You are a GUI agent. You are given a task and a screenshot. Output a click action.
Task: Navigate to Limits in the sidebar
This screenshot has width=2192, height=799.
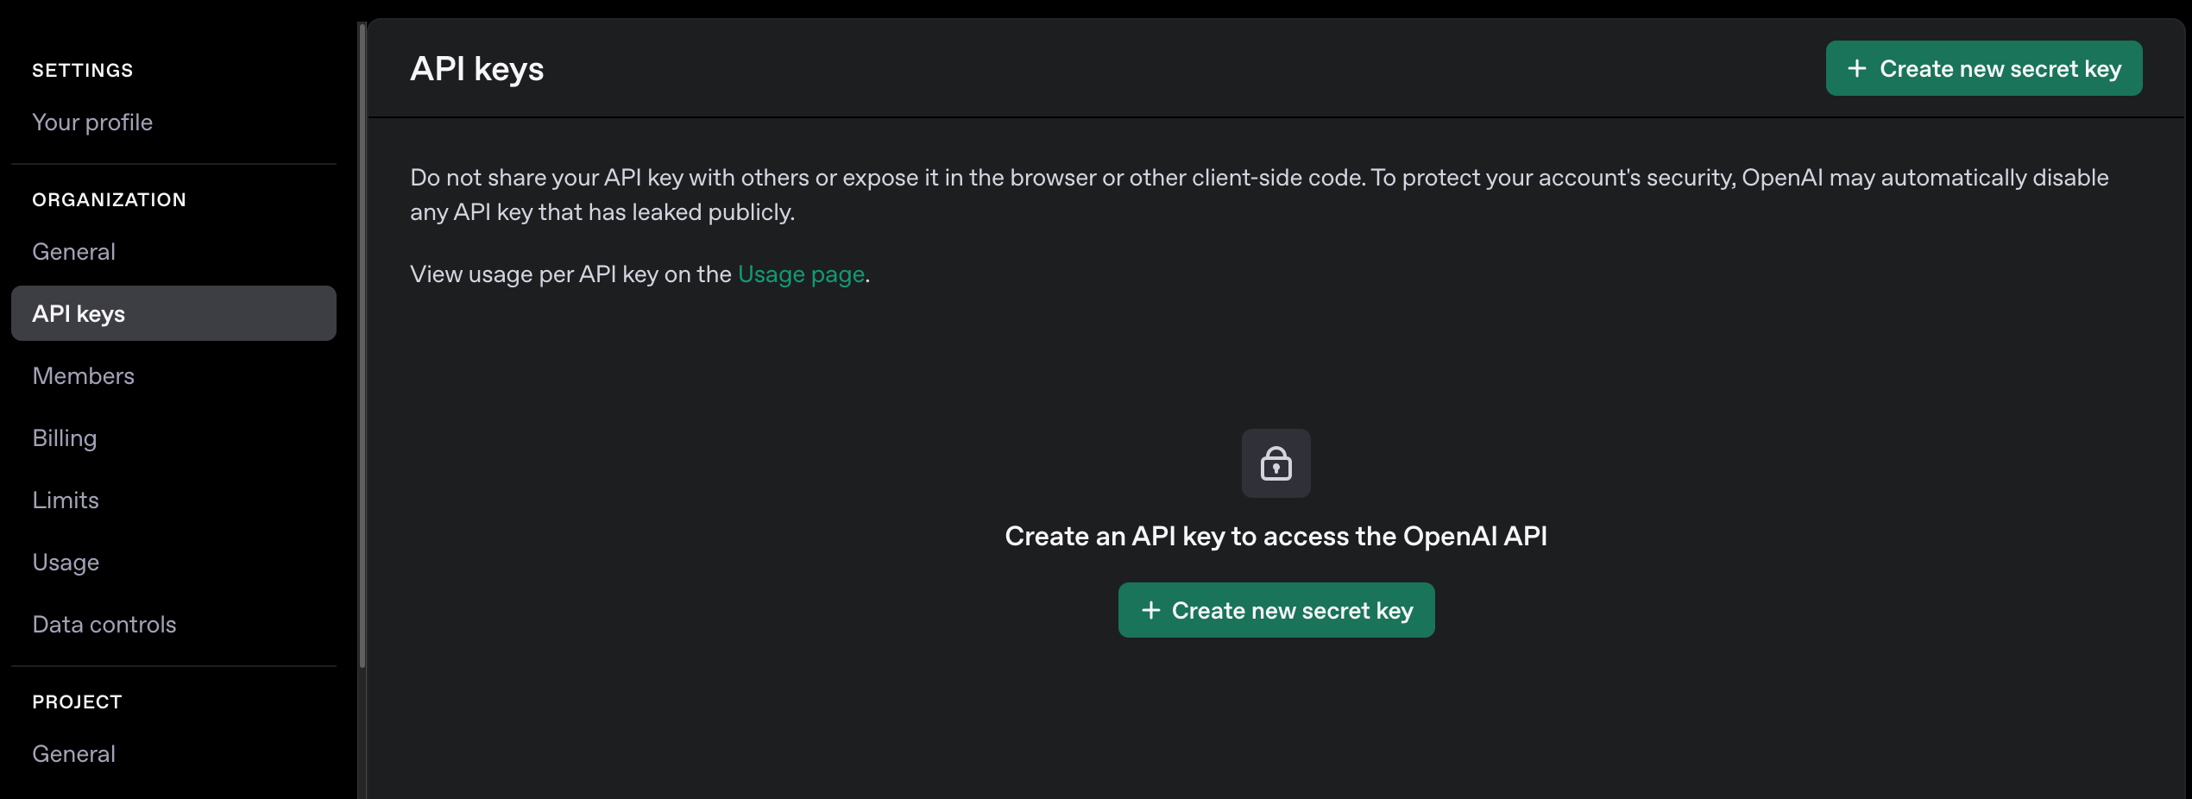coord(66,500)
